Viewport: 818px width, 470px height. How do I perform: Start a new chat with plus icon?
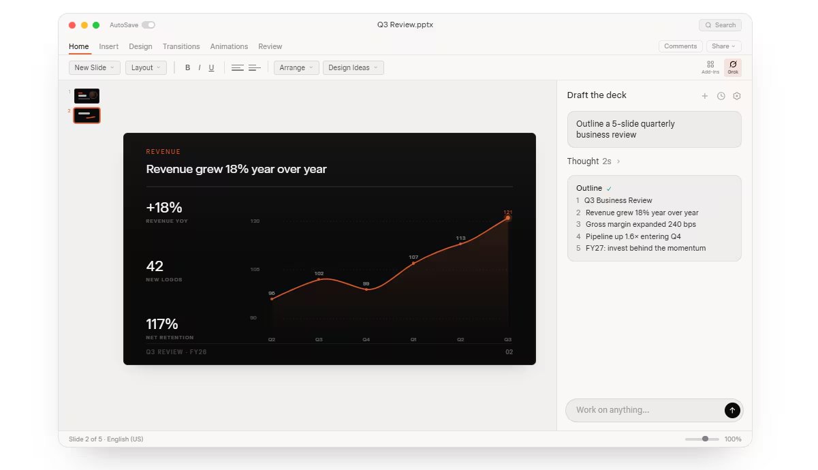[x=705, y=96]
